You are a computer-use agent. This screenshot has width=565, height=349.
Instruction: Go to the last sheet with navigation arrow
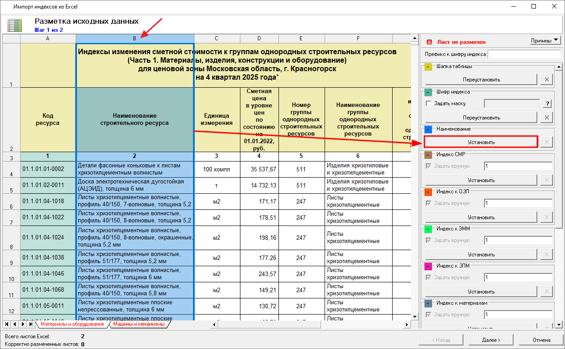click(30, 324)
